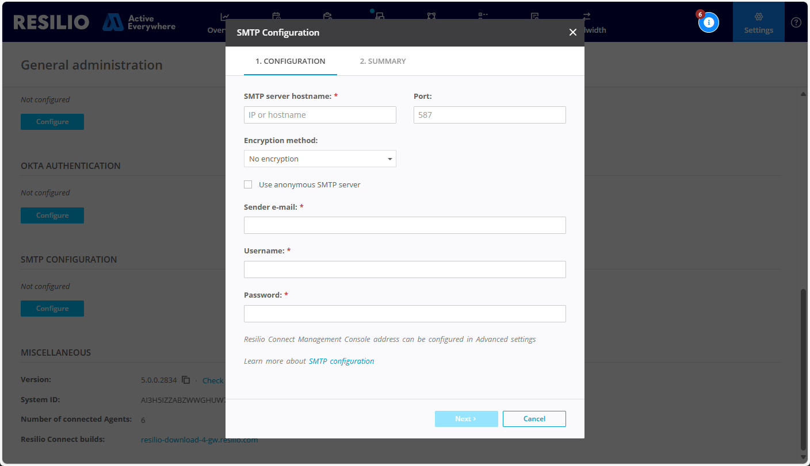Open the Bandwidth arrows icon
Viewport: 810px width, 466px height.
pyautogui.click(x=586, y=17)
